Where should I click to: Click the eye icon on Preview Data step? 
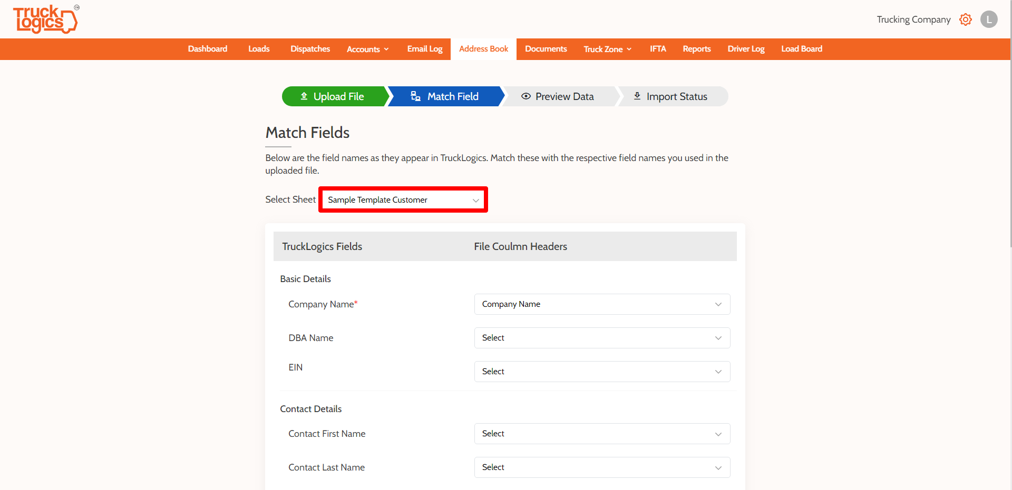pos(526,96)
